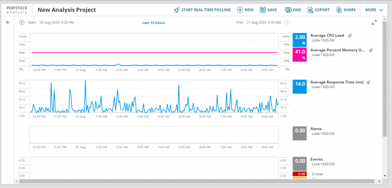
Task: Select the blue Response Time 14.0 swatch
Action: coord(299,87)
